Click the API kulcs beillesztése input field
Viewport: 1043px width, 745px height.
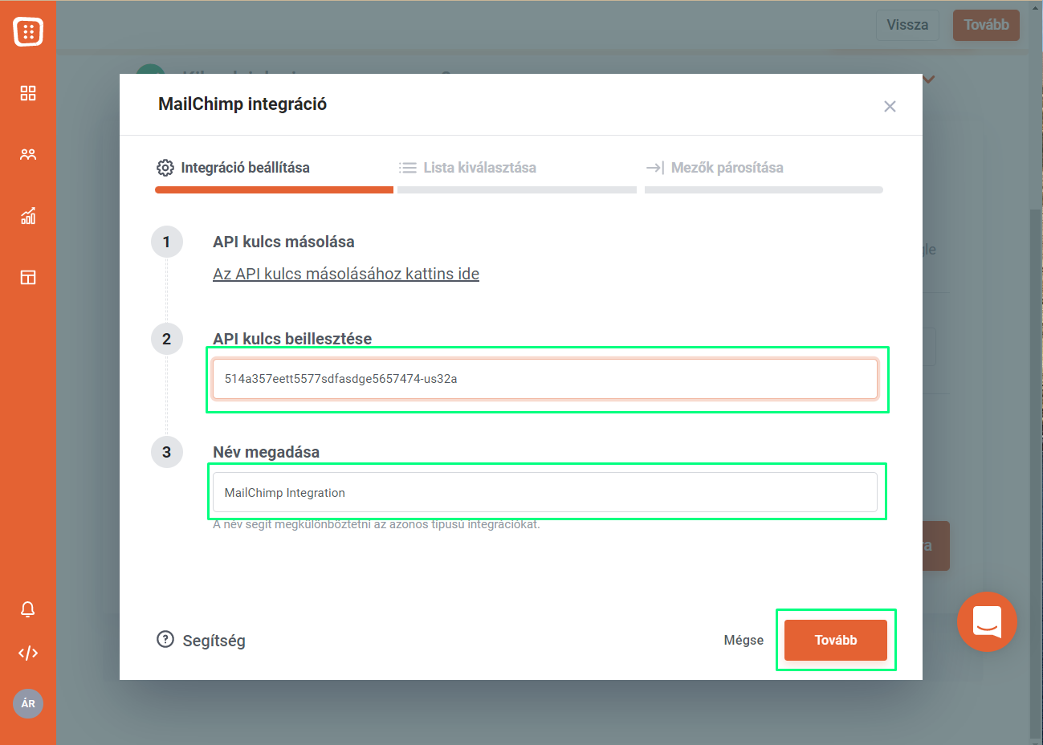[545, 379]
